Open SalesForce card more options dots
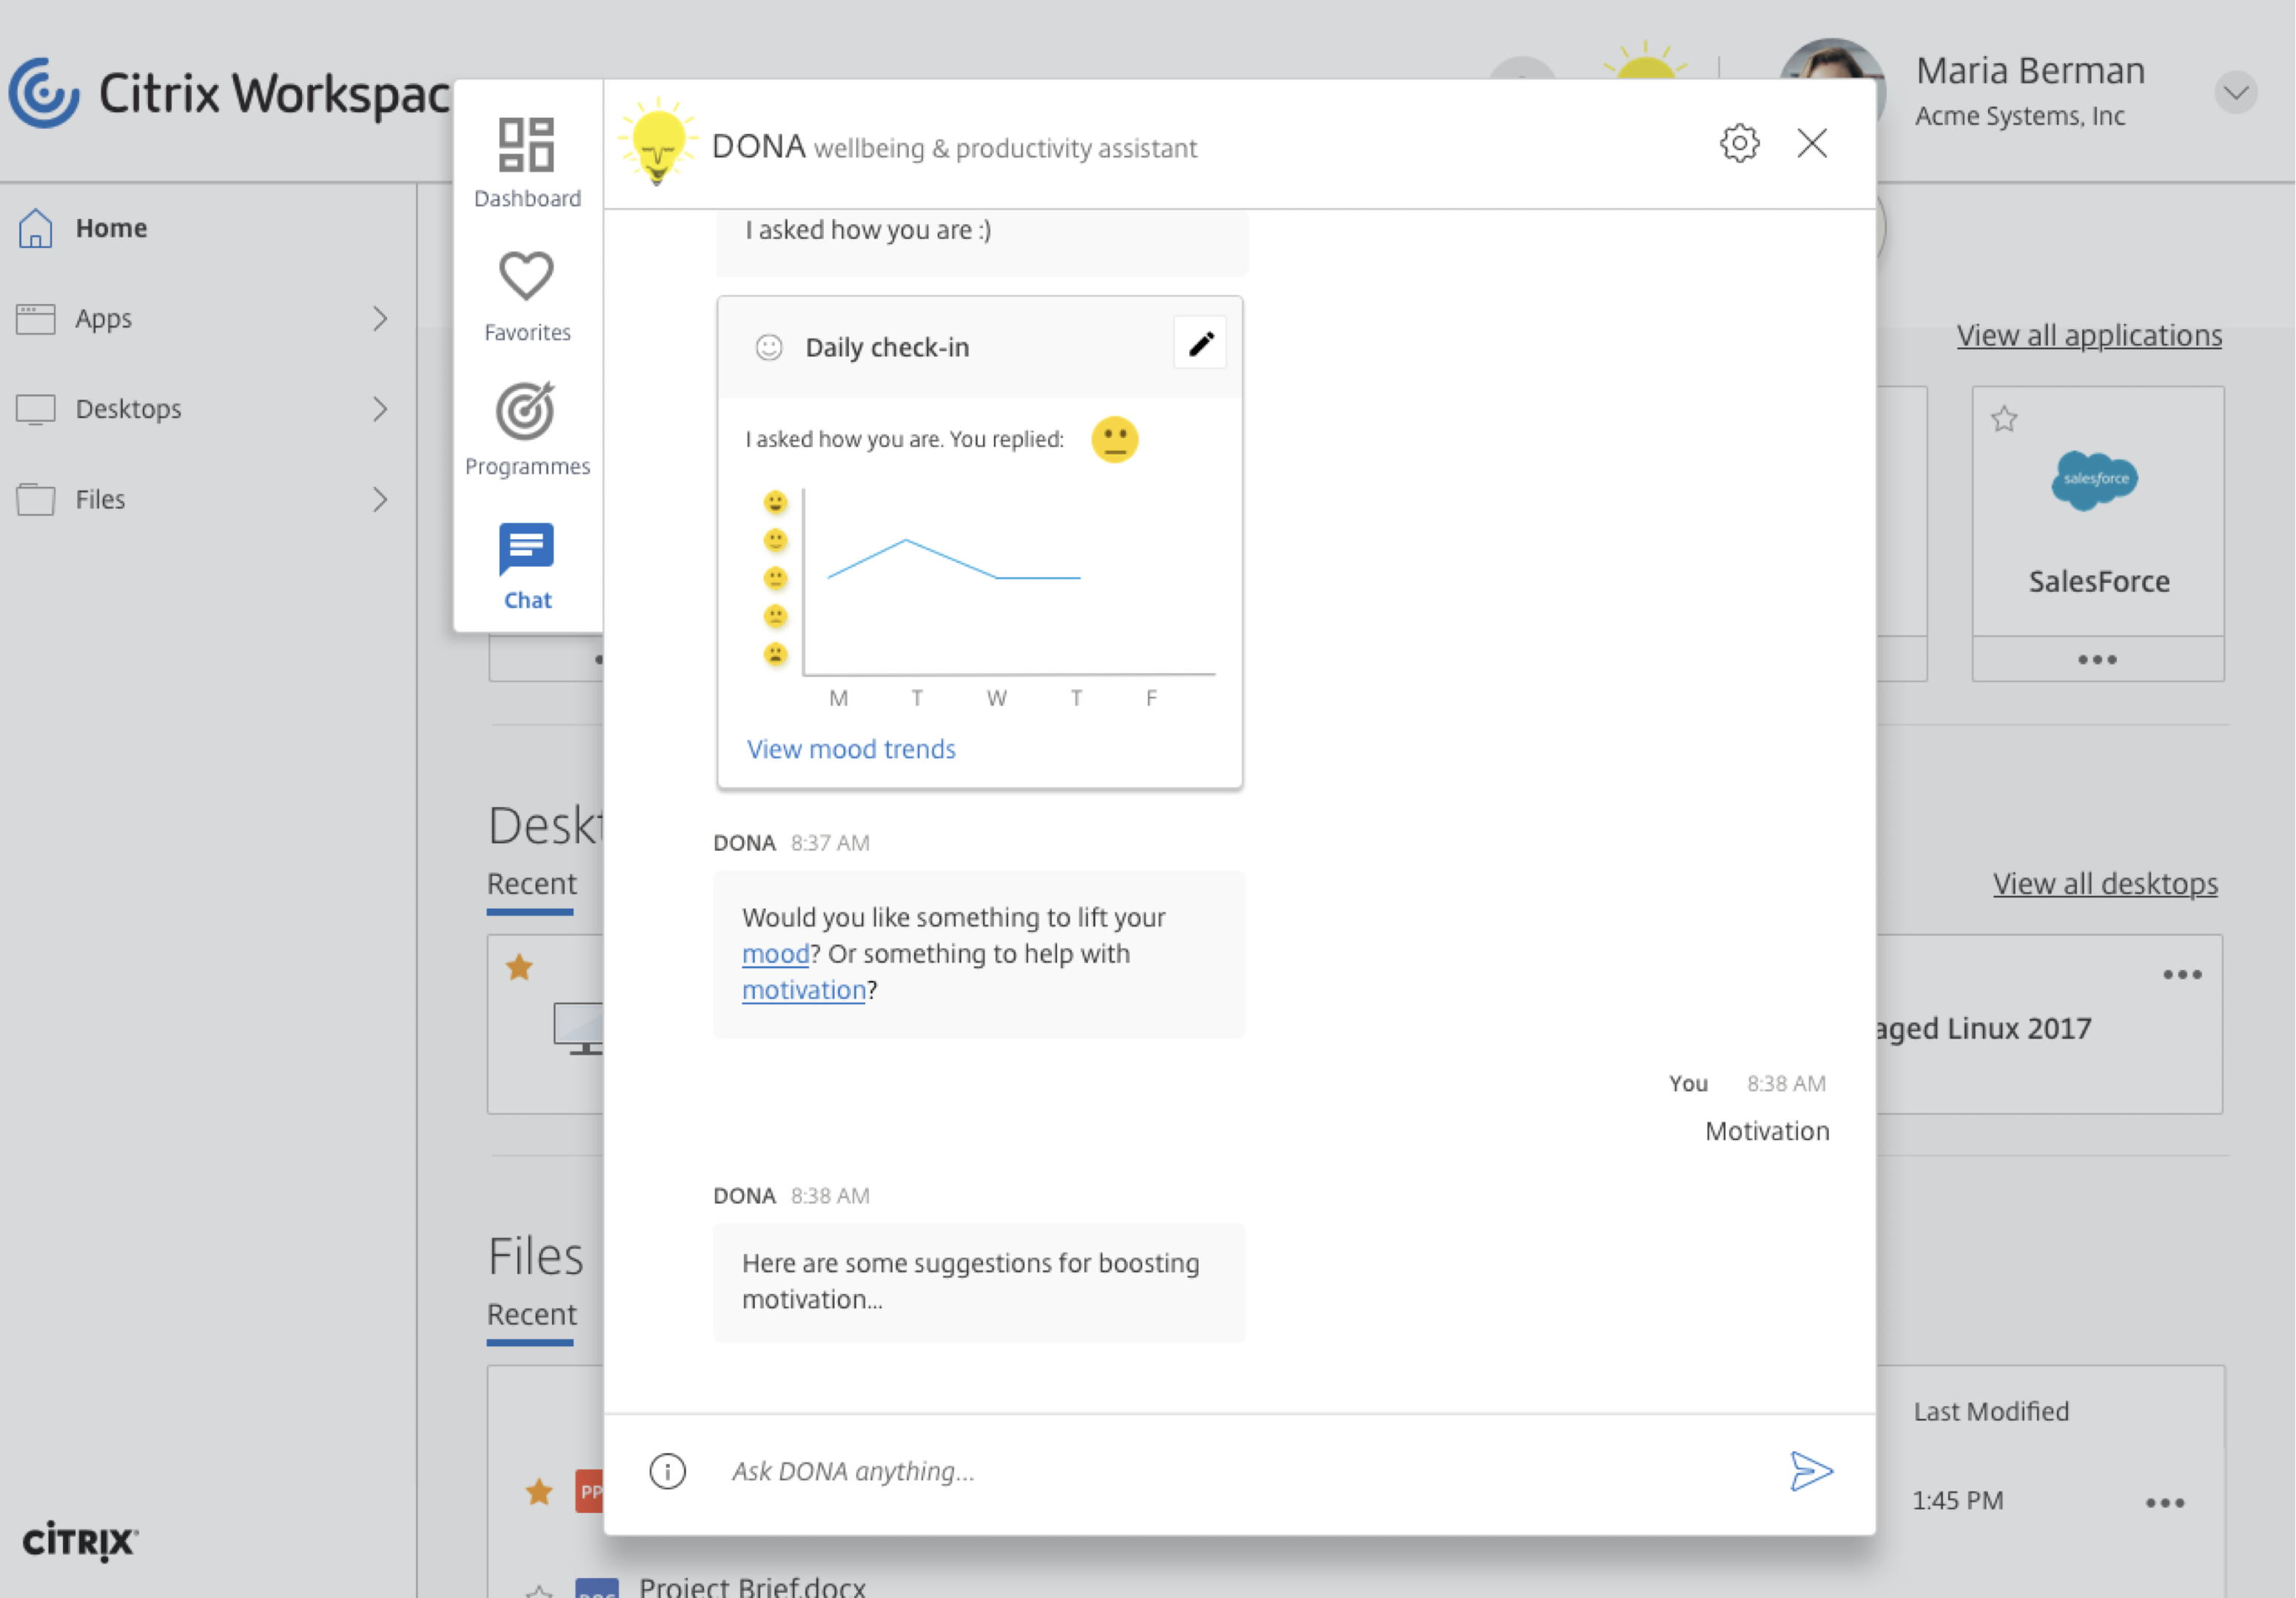This screenshot has height=1598, width=2296. [2097, 660]
